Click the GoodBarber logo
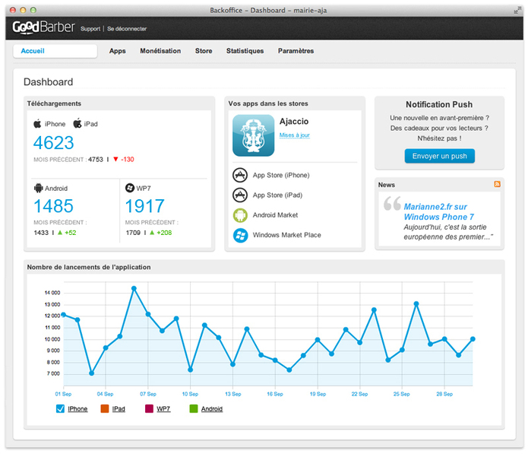 pos(43,28)
